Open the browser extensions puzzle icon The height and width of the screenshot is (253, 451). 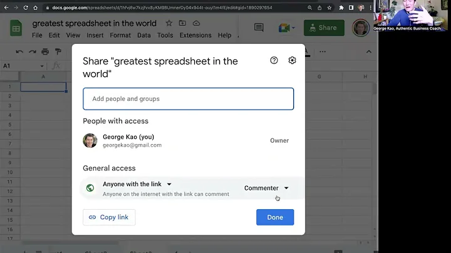(x=341, y=8)
